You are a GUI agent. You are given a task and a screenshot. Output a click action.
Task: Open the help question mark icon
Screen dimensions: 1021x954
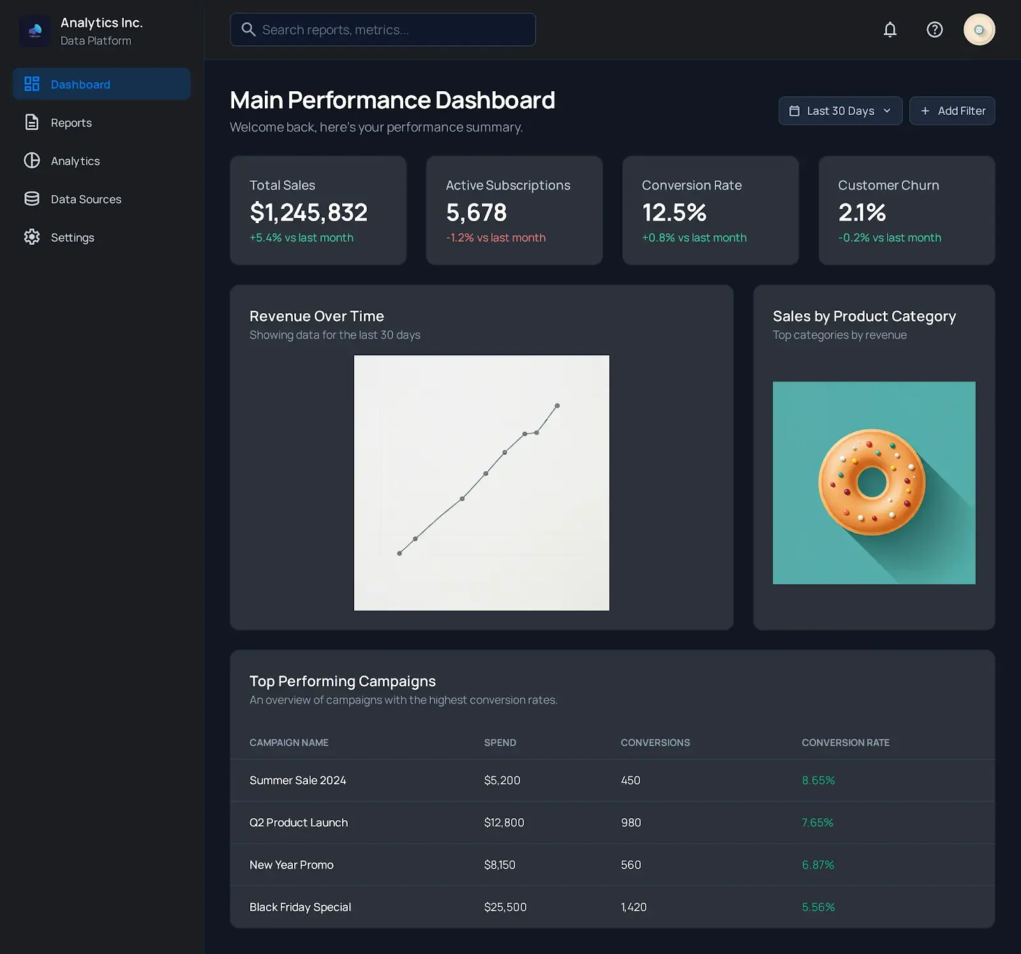[x=935, y=29]
